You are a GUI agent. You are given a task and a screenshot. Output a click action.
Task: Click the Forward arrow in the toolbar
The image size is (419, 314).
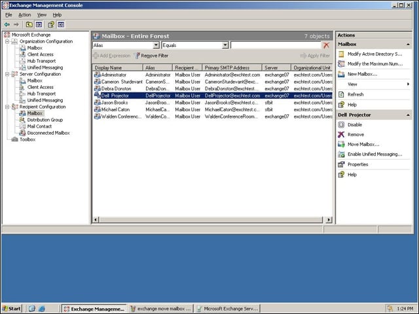[16, 25]
